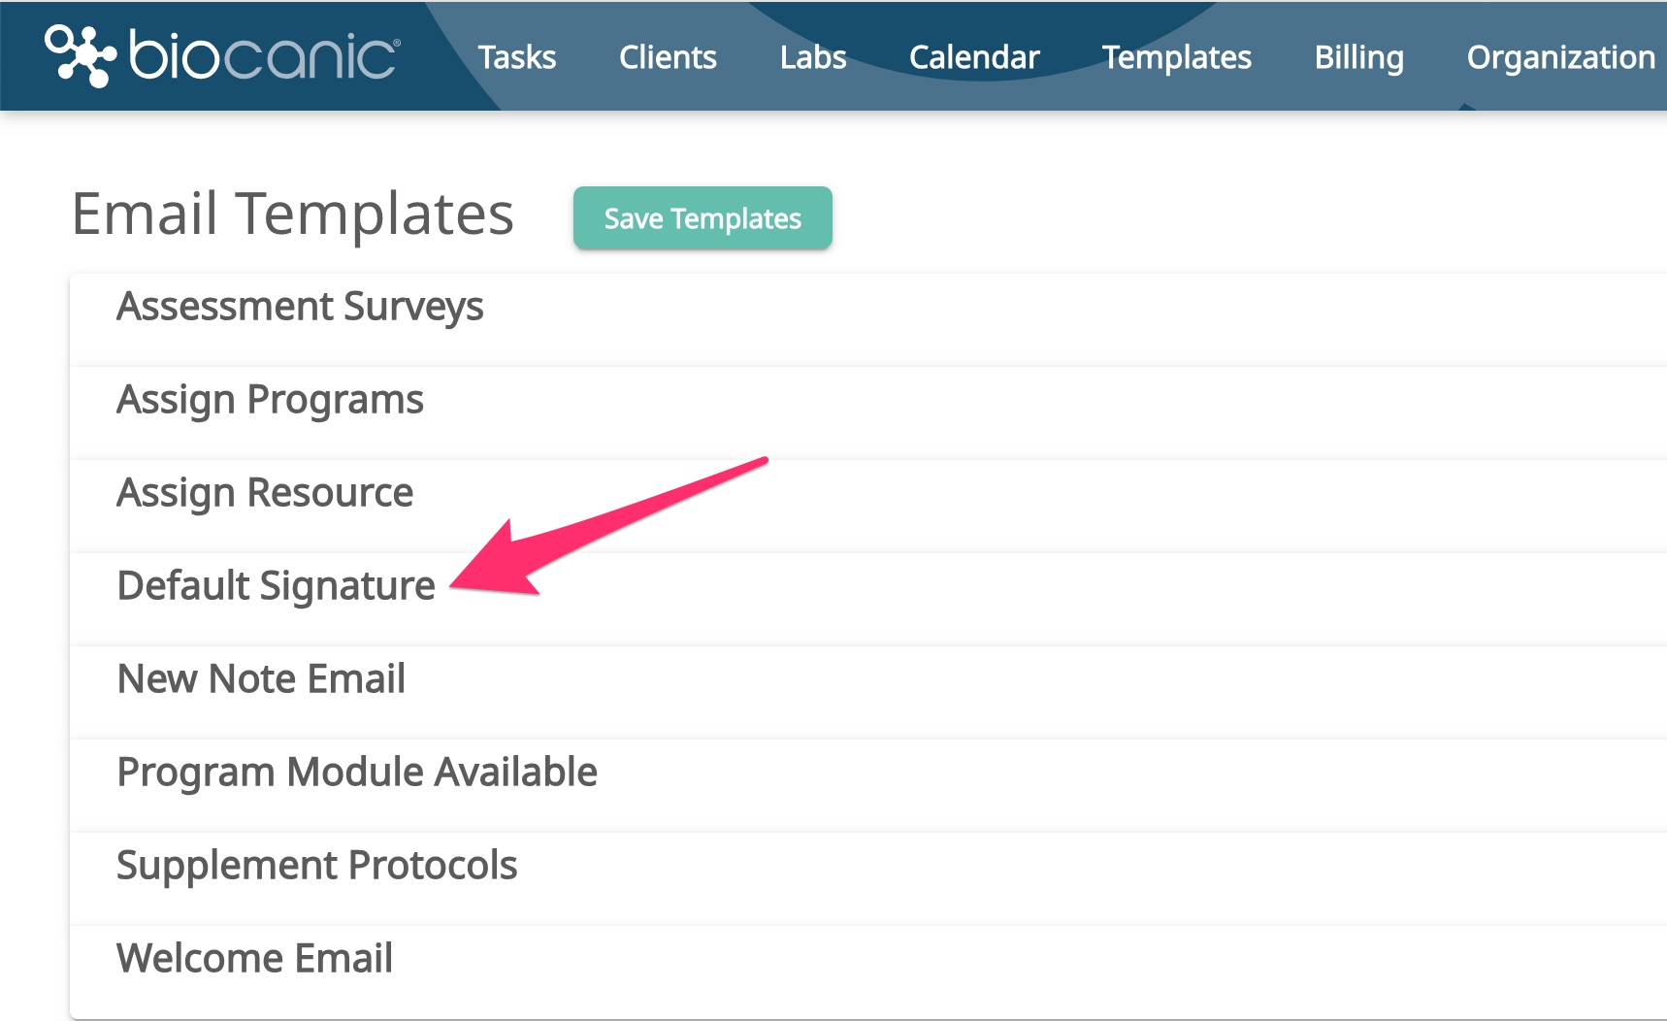Open the Clients section
The width and height of the screenshot is (1667, 1021).
point(668,57)
